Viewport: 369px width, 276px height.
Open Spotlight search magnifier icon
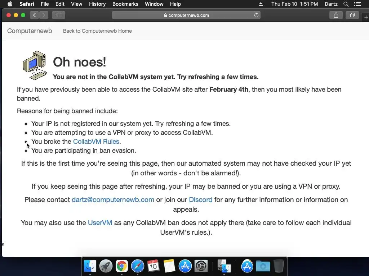coord(346,4)
